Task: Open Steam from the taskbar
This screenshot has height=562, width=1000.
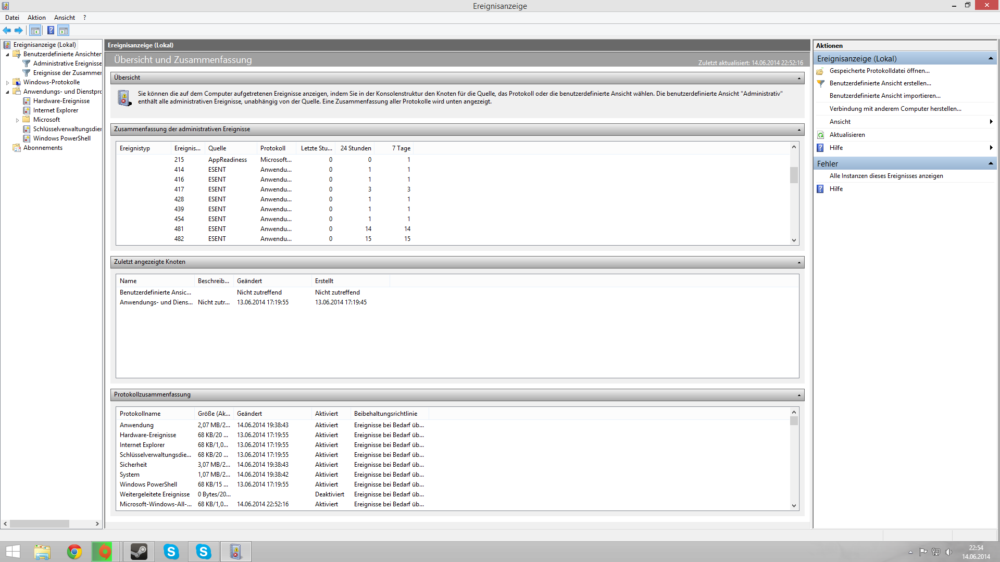Action: click(139, 552)
